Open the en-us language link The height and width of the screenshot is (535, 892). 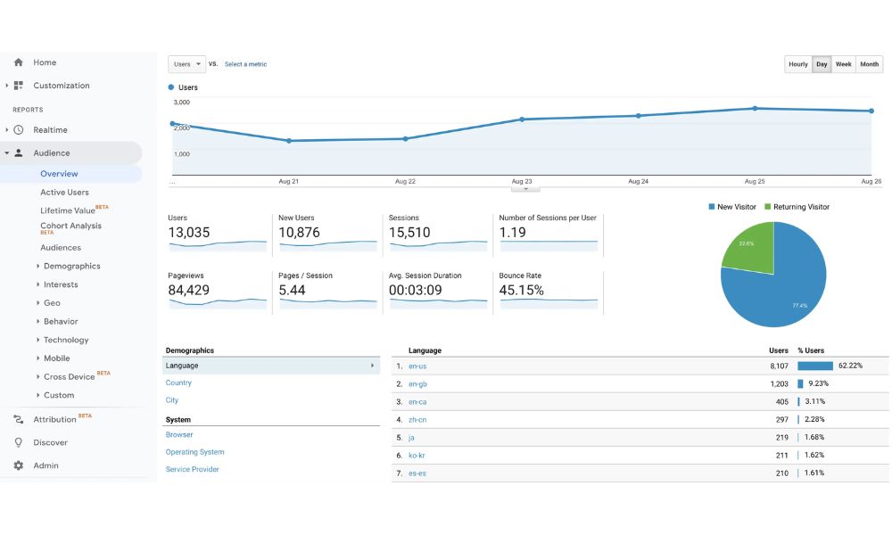coord(417,366)
